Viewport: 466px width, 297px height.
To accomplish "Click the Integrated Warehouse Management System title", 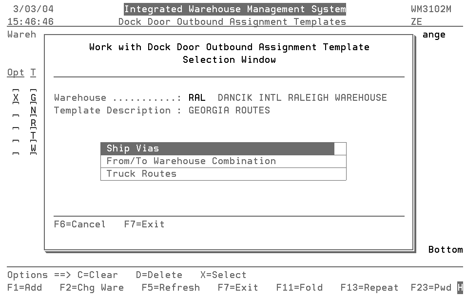I will point(235,9).
